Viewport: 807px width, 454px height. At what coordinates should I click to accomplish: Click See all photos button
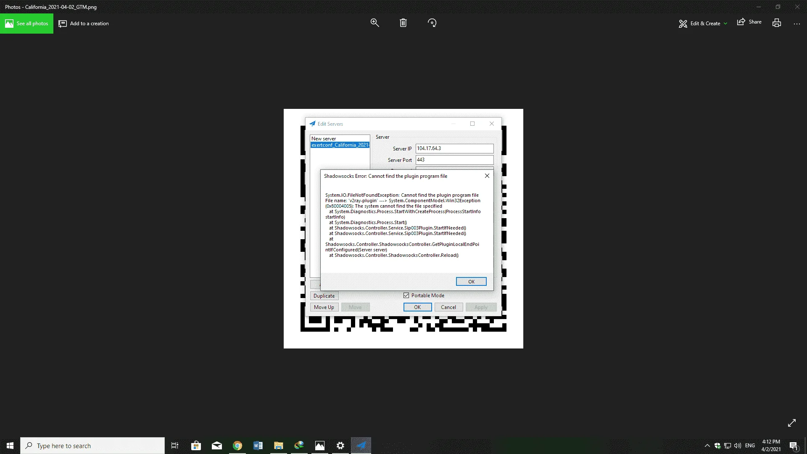tap(26, 24)
